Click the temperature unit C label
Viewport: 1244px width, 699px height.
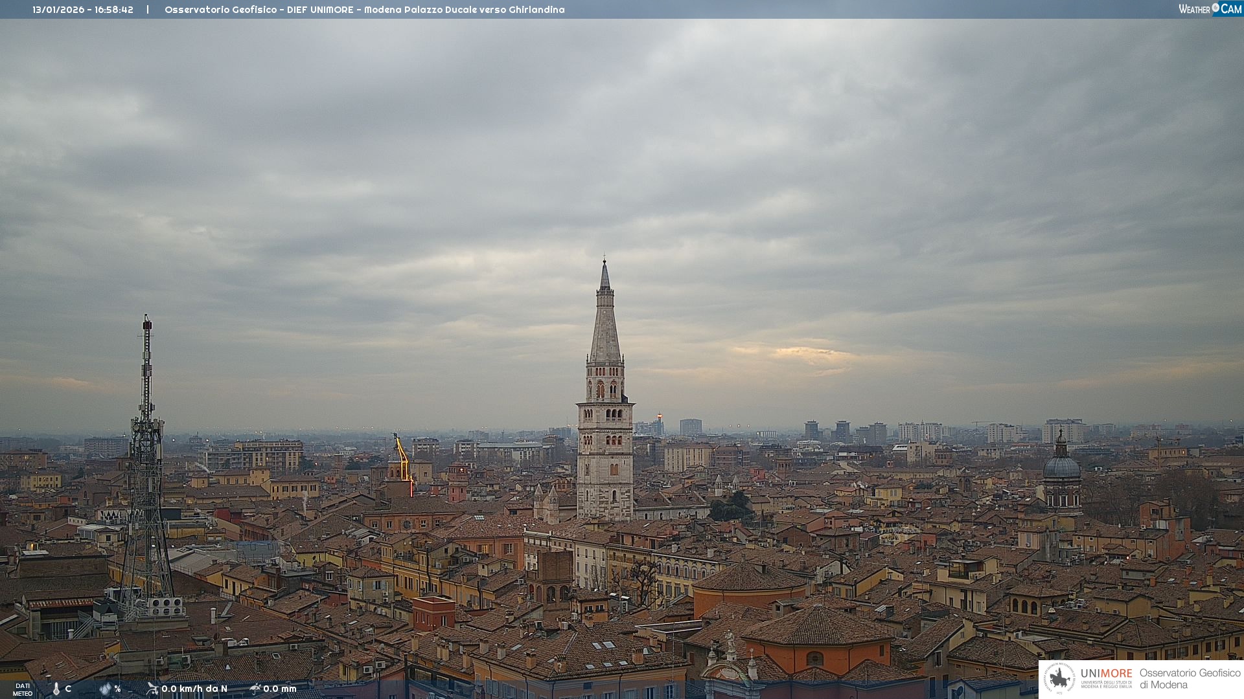68,689
